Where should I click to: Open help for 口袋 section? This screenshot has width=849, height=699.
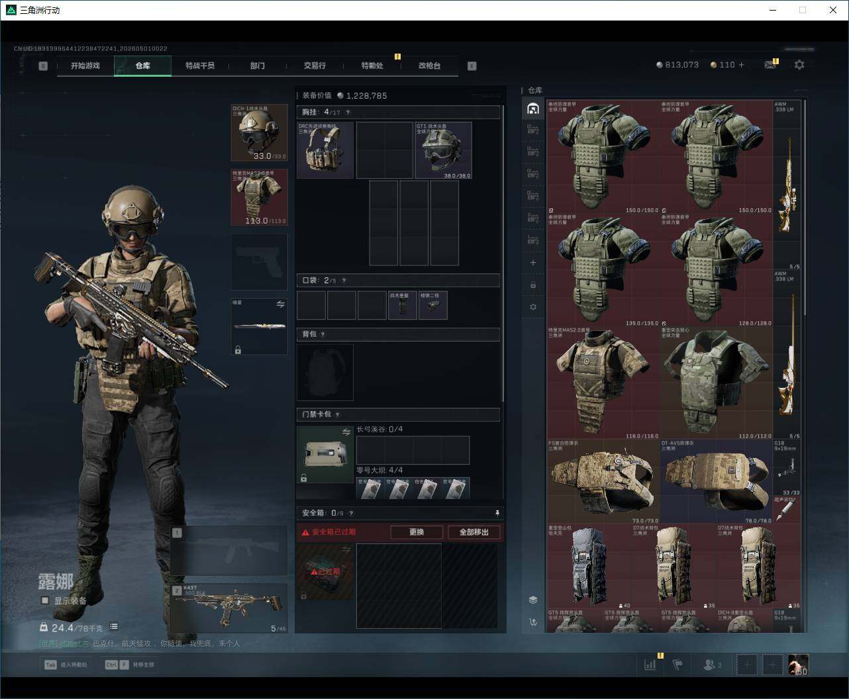click(x=344, y=281)
